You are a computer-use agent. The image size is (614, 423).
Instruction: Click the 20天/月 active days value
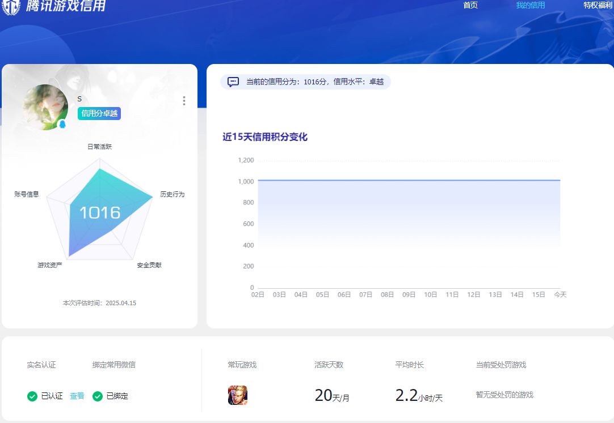[332, 395]
